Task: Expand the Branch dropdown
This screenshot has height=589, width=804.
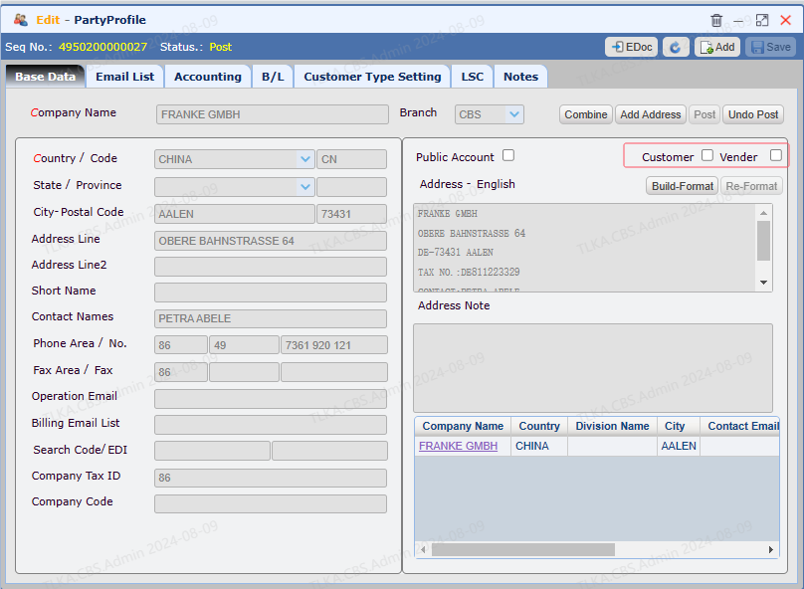Action: click(x=514, y=114)
